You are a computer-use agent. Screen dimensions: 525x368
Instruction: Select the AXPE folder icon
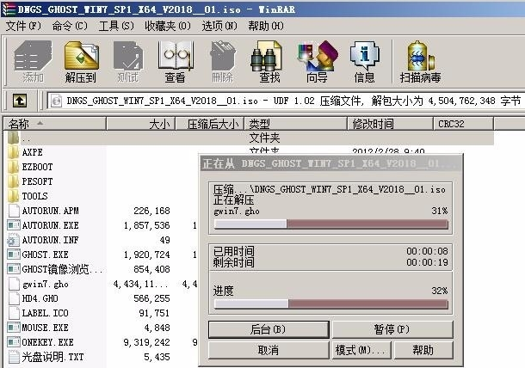14,152
